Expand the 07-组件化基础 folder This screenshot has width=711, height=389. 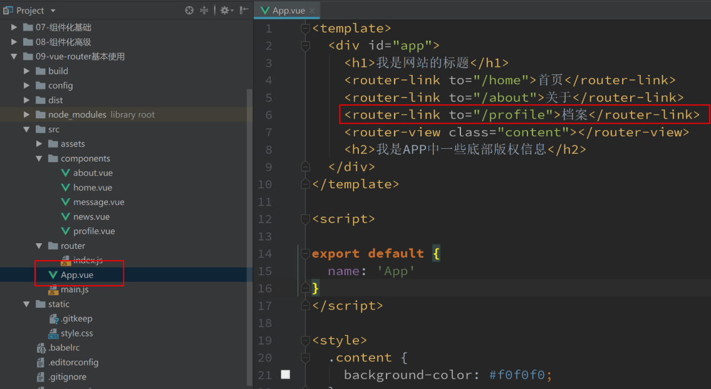pos(14,27)
